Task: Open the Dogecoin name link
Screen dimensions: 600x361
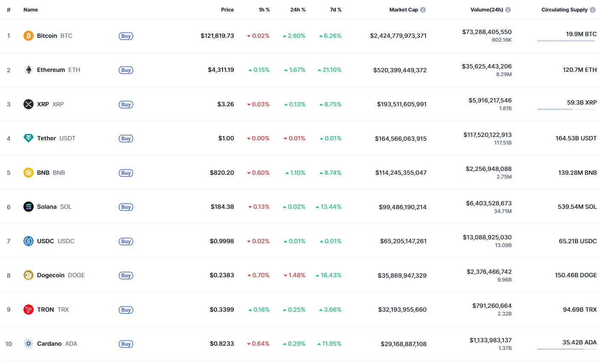Action: coord(51,275)
